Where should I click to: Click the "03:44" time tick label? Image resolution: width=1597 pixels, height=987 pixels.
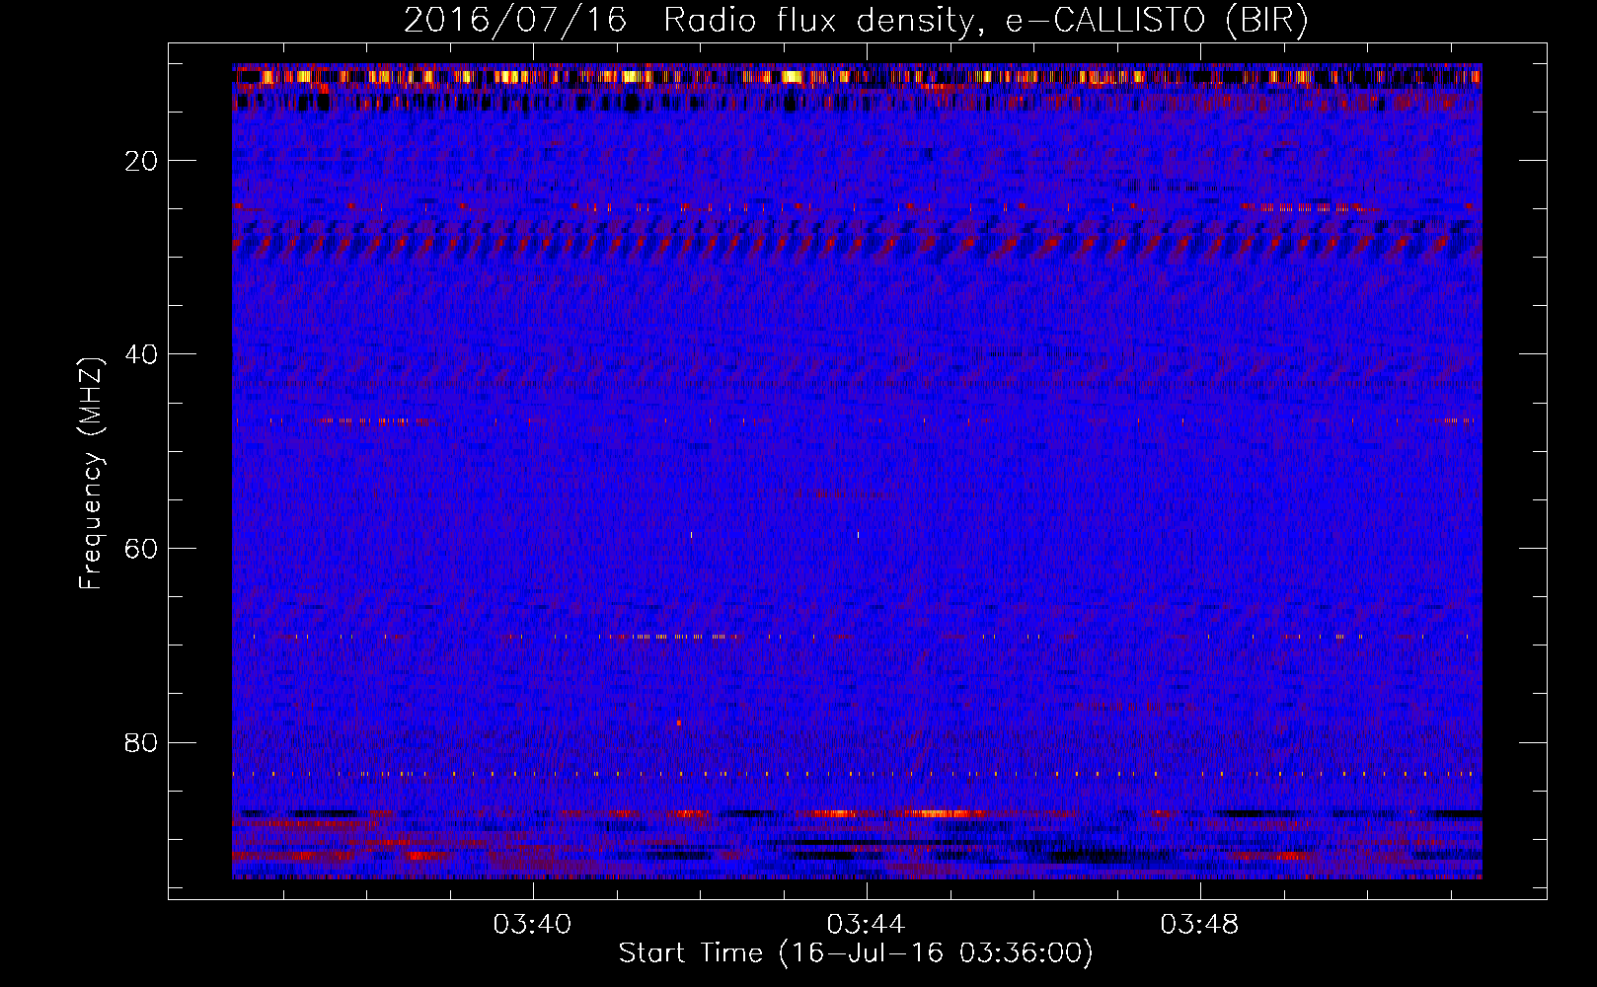pos(867,925)
